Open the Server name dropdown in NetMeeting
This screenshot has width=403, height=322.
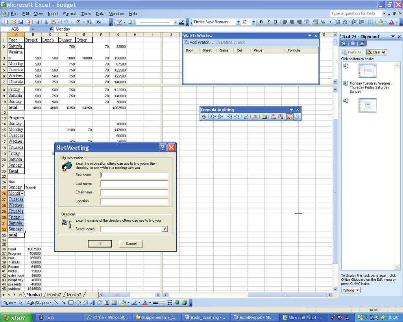[165, 229]
